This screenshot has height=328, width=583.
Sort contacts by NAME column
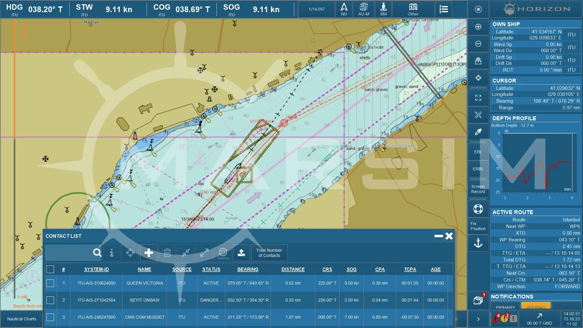pos(144,269)
